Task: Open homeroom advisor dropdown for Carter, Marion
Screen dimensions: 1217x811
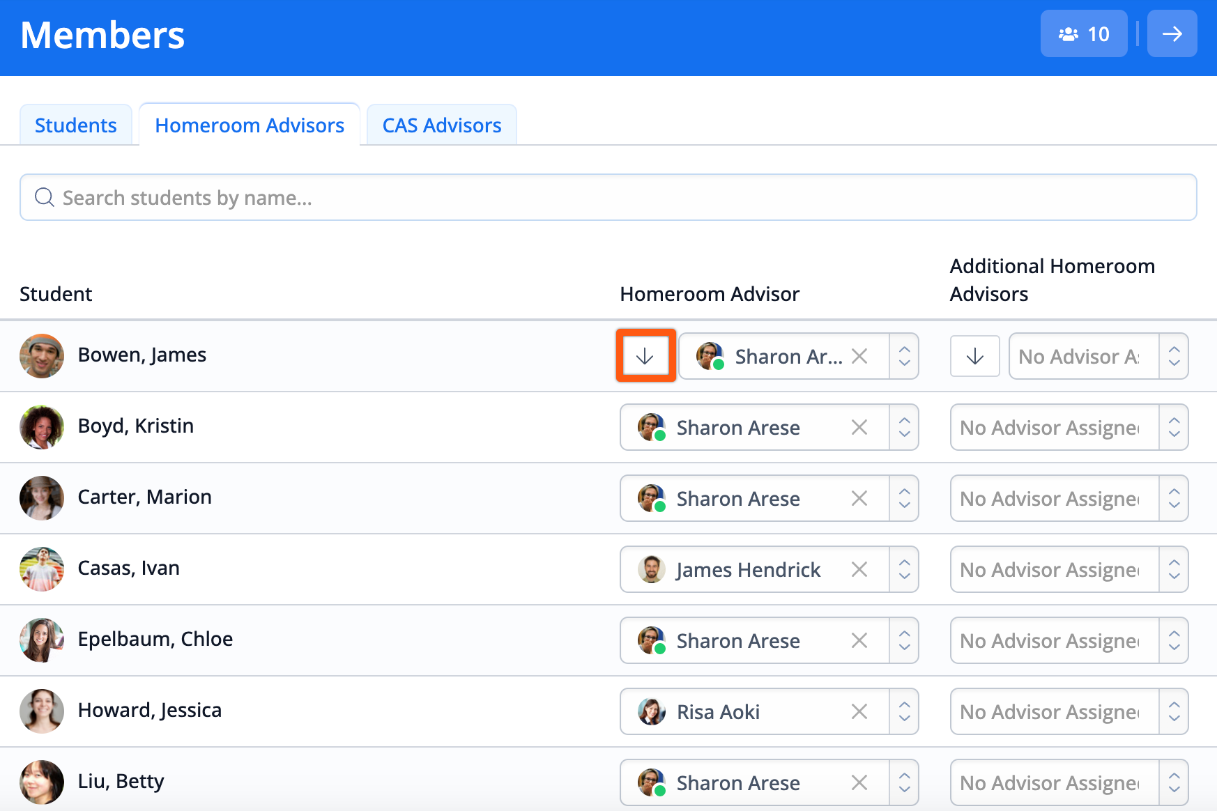Action: (x=904, y=498)
